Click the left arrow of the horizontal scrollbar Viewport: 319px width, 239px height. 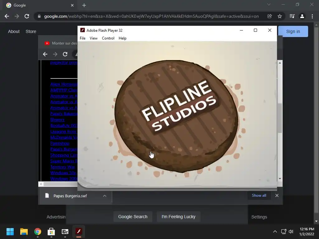(x=41, y=184)
